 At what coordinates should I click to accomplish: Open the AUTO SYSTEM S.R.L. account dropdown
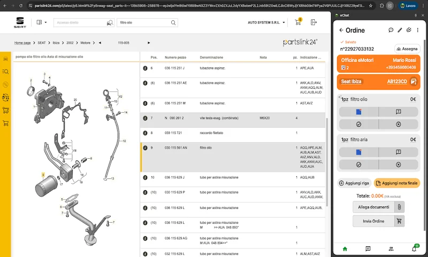[x=266, y=22]
